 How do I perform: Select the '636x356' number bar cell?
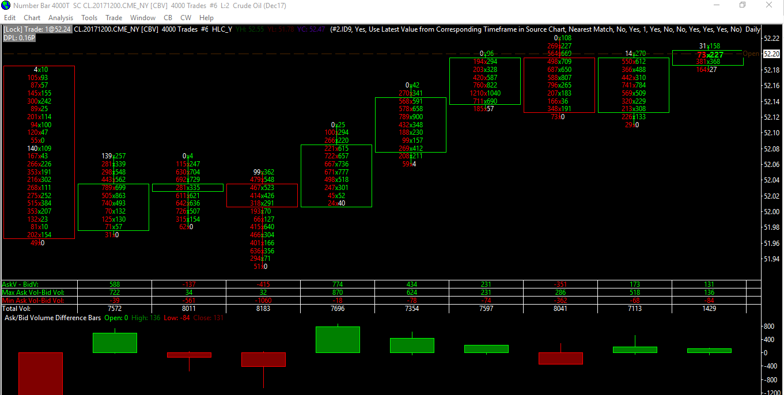(x=262, y=251)
